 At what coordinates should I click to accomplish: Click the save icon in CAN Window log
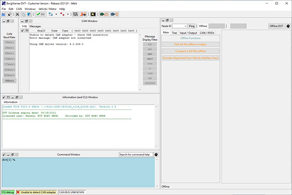[27, 31]
